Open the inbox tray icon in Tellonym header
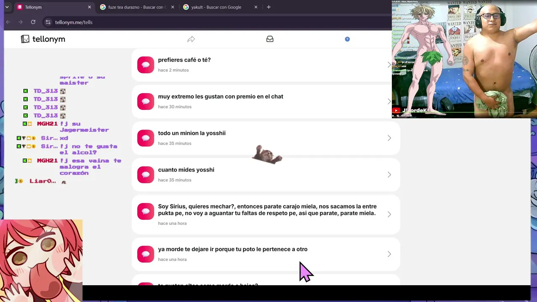This screenshot has height=302, width=537. pyautogui.click(x=270, y=39)
